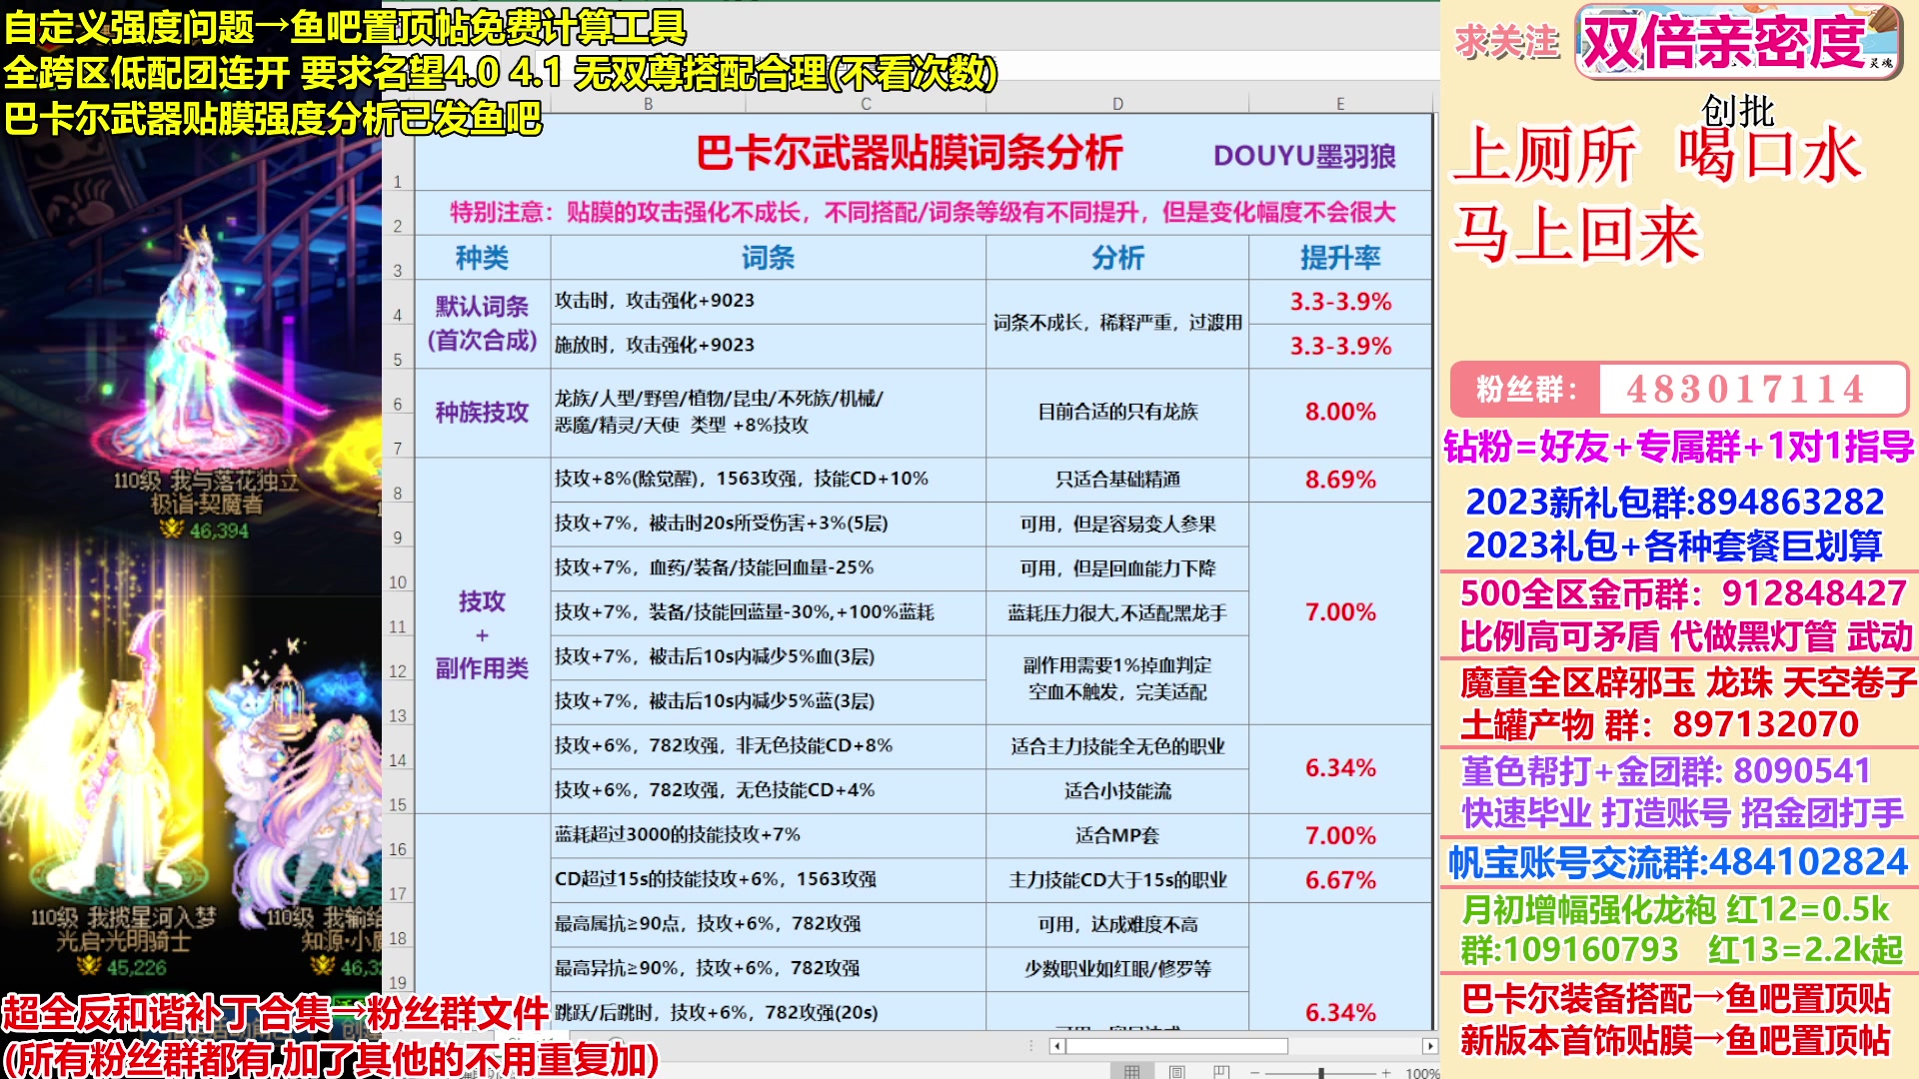Click the 100% zoom level indicator

(1421, 1072)
